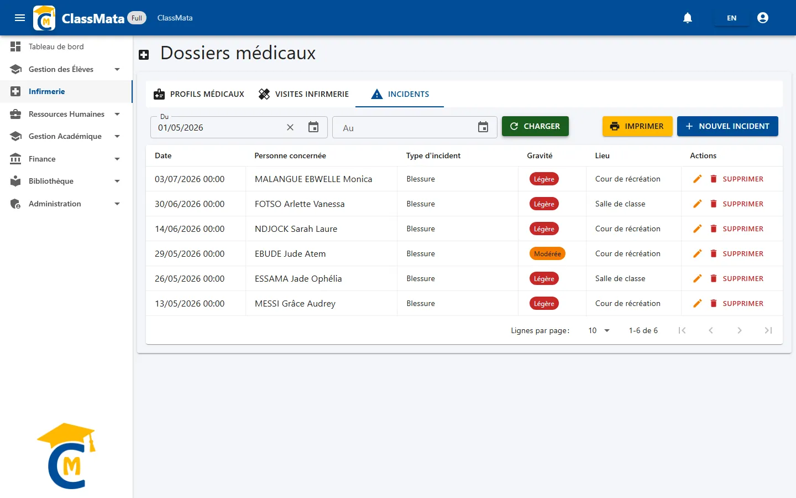The image size is (796, 498).
Task: Expand Ressources Humaines menu
Action: point(66,114)
